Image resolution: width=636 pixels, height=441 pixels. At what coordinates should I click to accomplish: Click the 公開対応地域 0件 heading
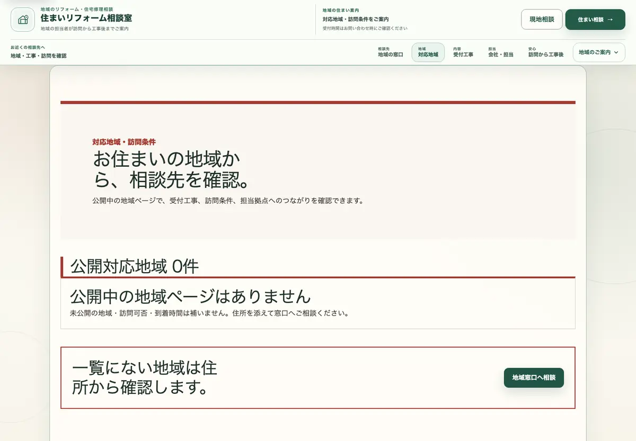tap(135, 266)
